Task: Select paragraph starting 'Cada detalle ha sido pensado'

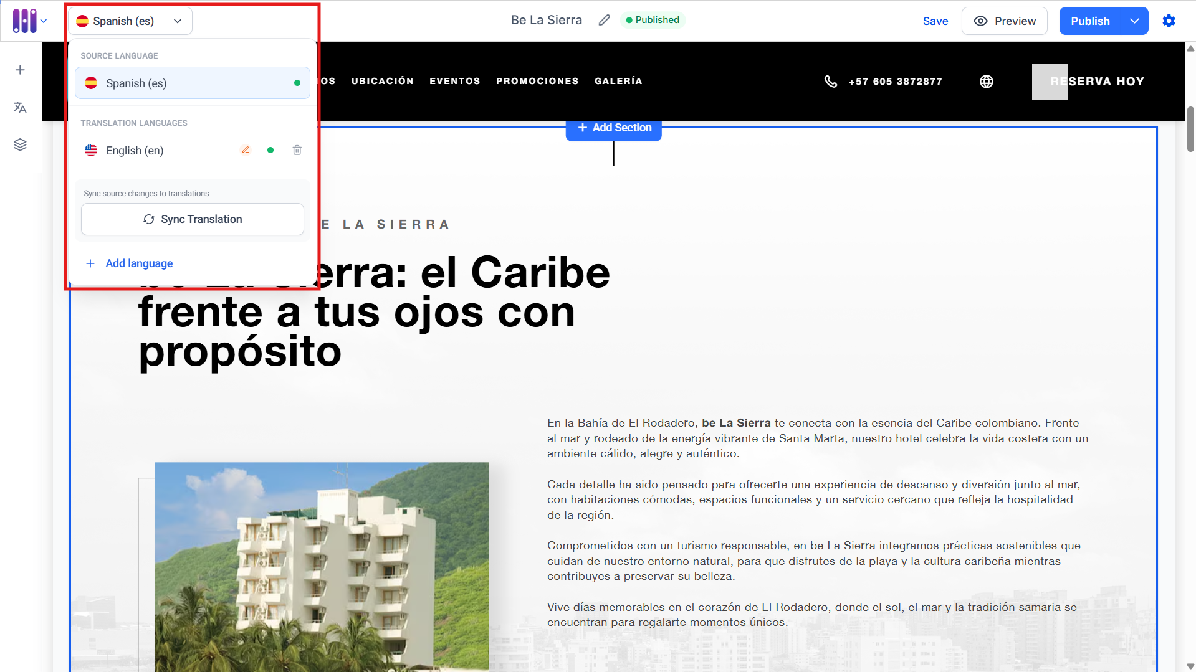Action: coord(813,499)
